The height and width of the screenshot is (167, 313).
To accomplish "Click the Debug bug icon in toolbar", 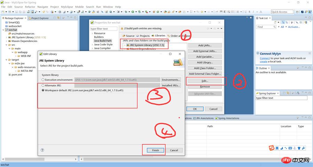I will (x=126, y=12).
